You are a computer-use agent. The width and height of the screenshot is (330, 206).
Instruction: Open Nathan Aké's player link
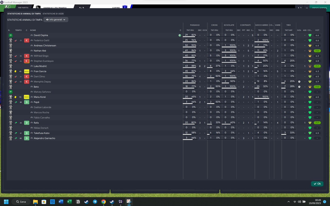point(40,51)
